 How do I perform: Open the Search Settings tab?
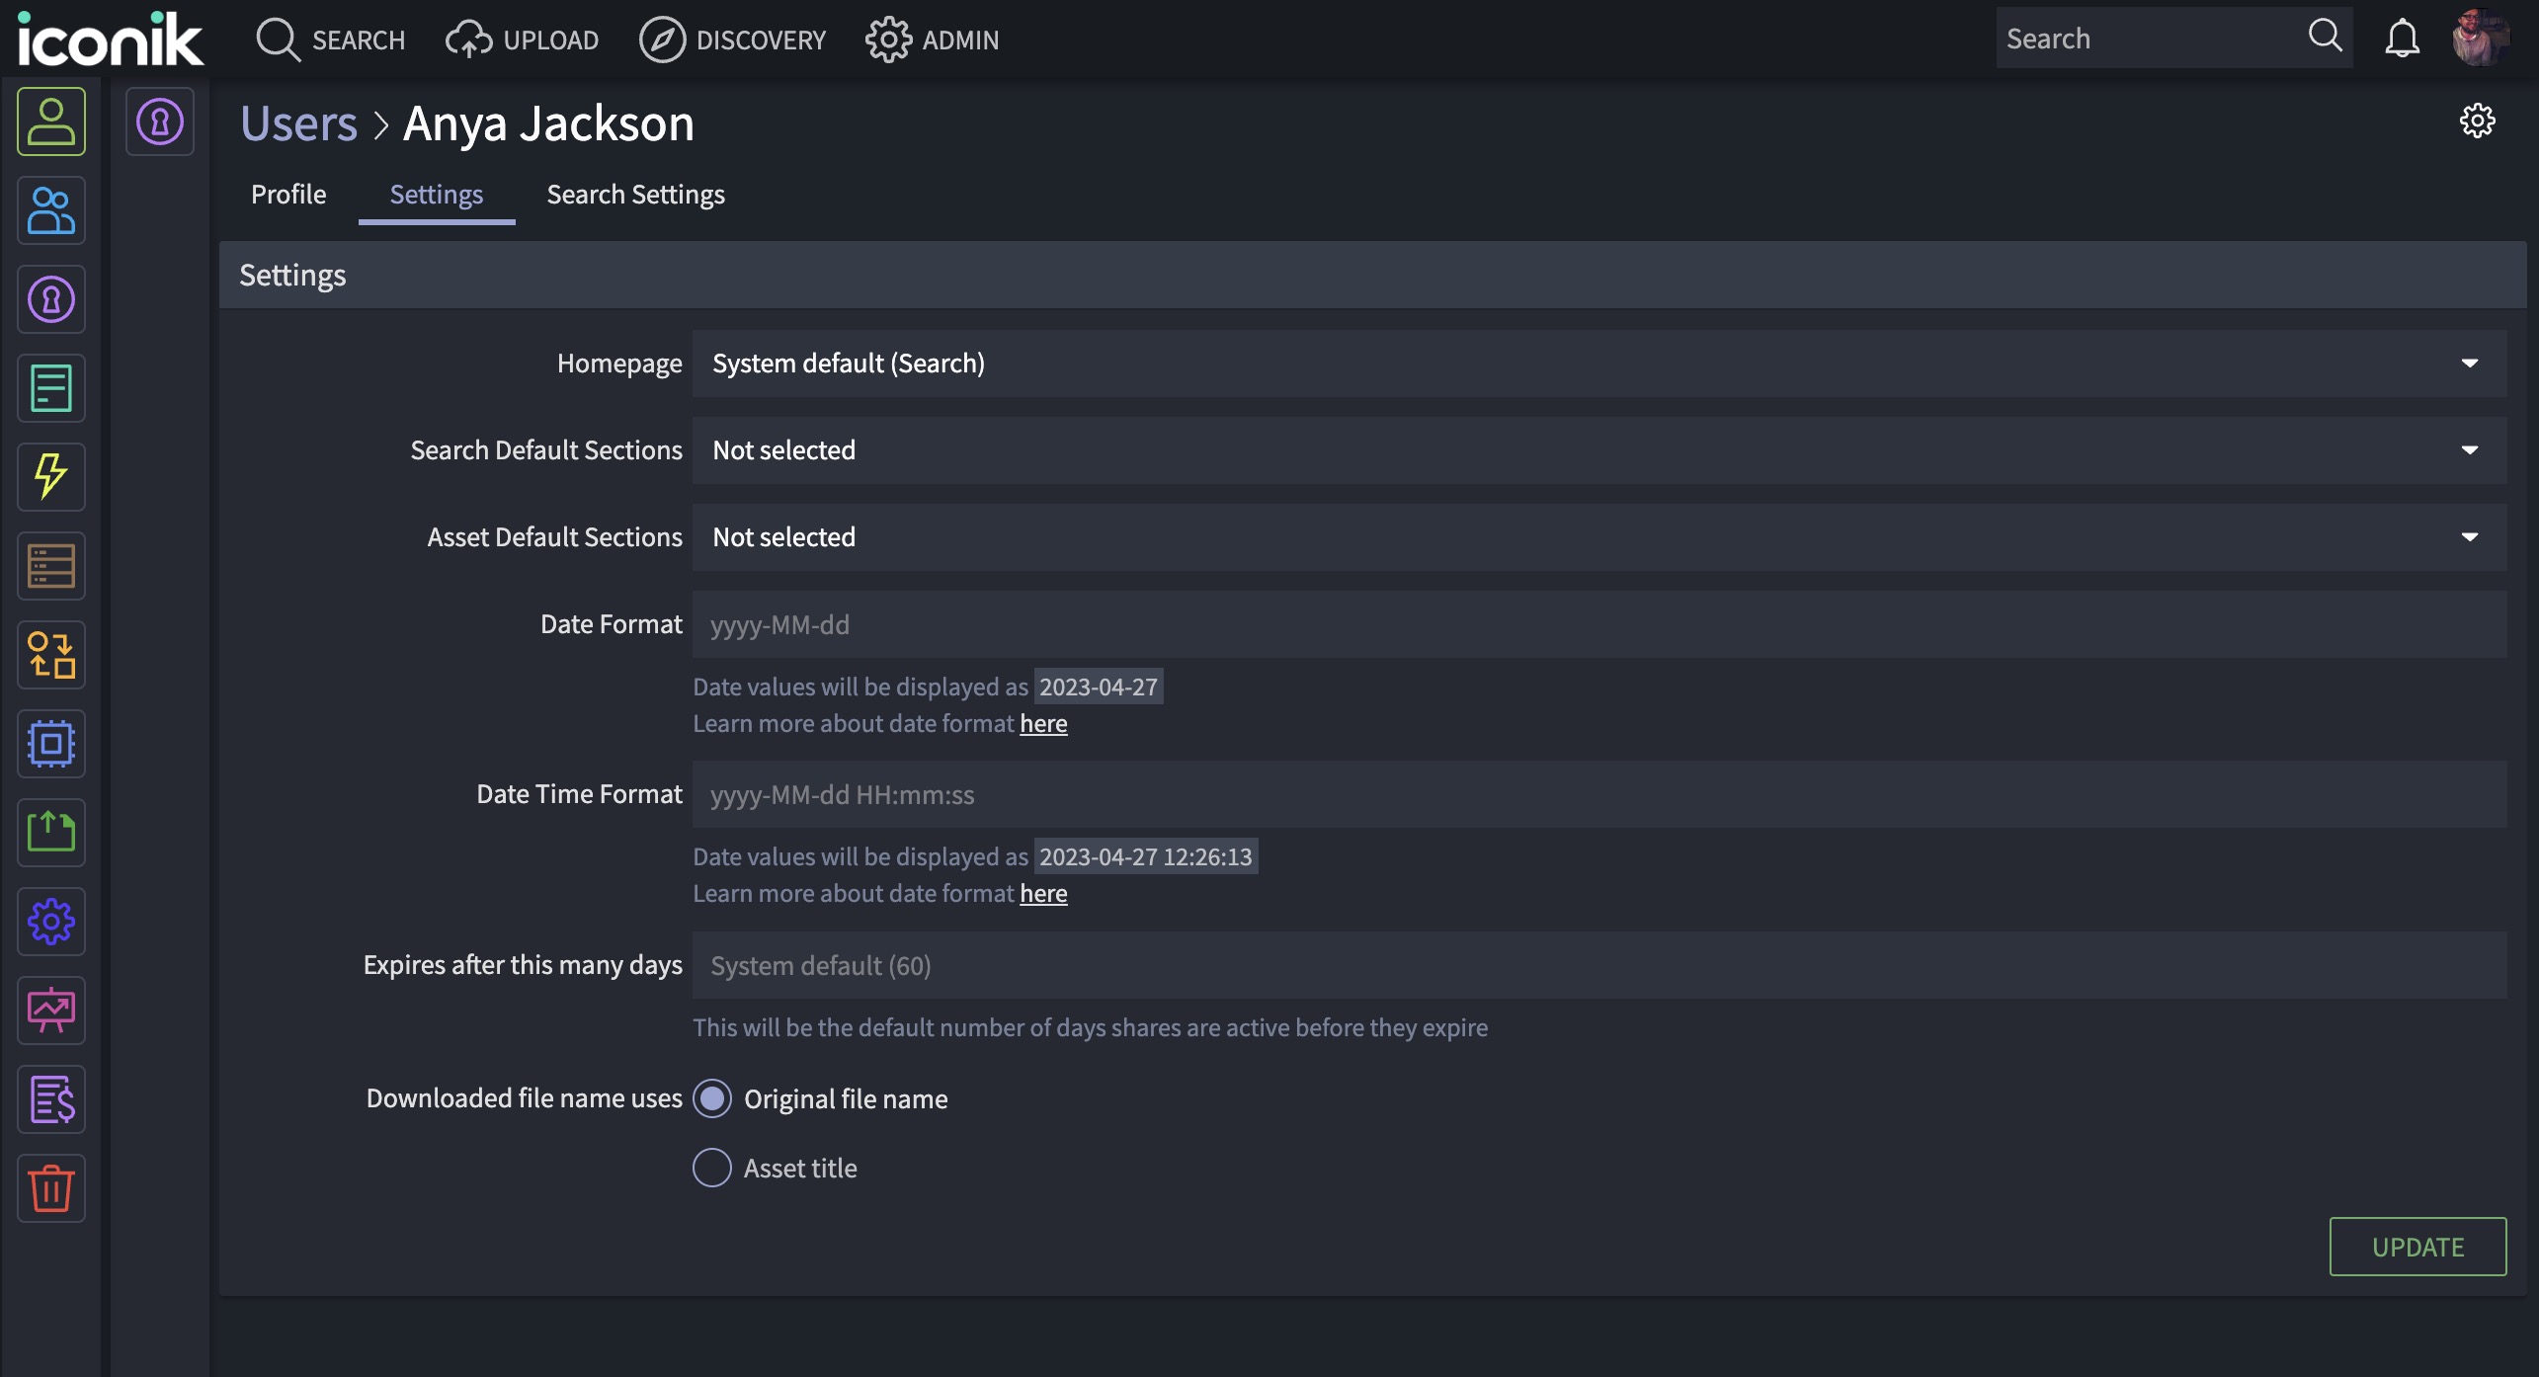click(x=635, y=194)
